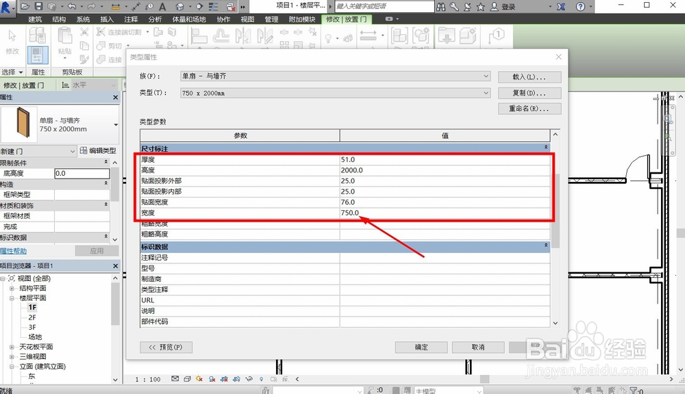The width and height of the screenshot is (685, 394).
Task: Click the 载入(L)... button
Action: pyautogui.click(x=530, y=77)
